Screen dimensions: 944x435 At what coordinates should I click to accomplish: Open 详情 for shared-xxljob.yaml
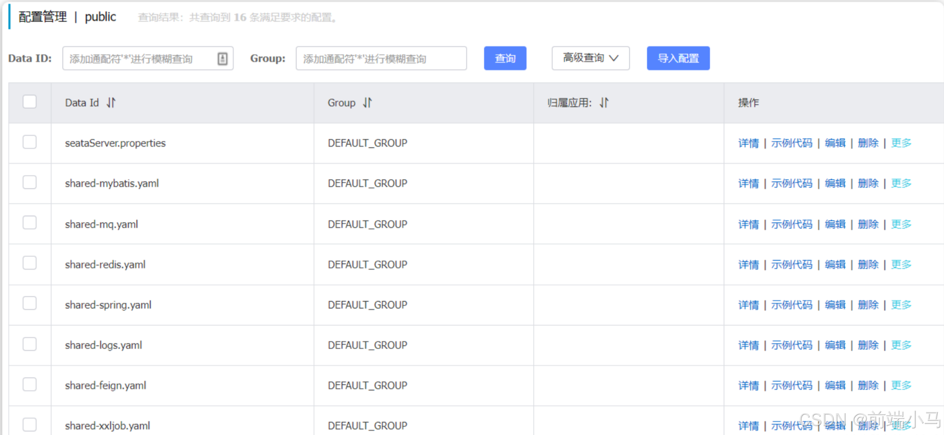(749, 426)
